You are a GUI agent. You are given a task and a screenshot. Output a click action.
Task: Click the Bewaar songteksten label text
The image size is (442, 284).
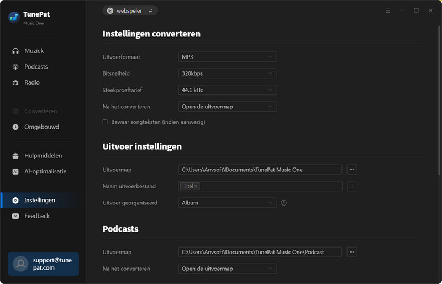(158, 122)
